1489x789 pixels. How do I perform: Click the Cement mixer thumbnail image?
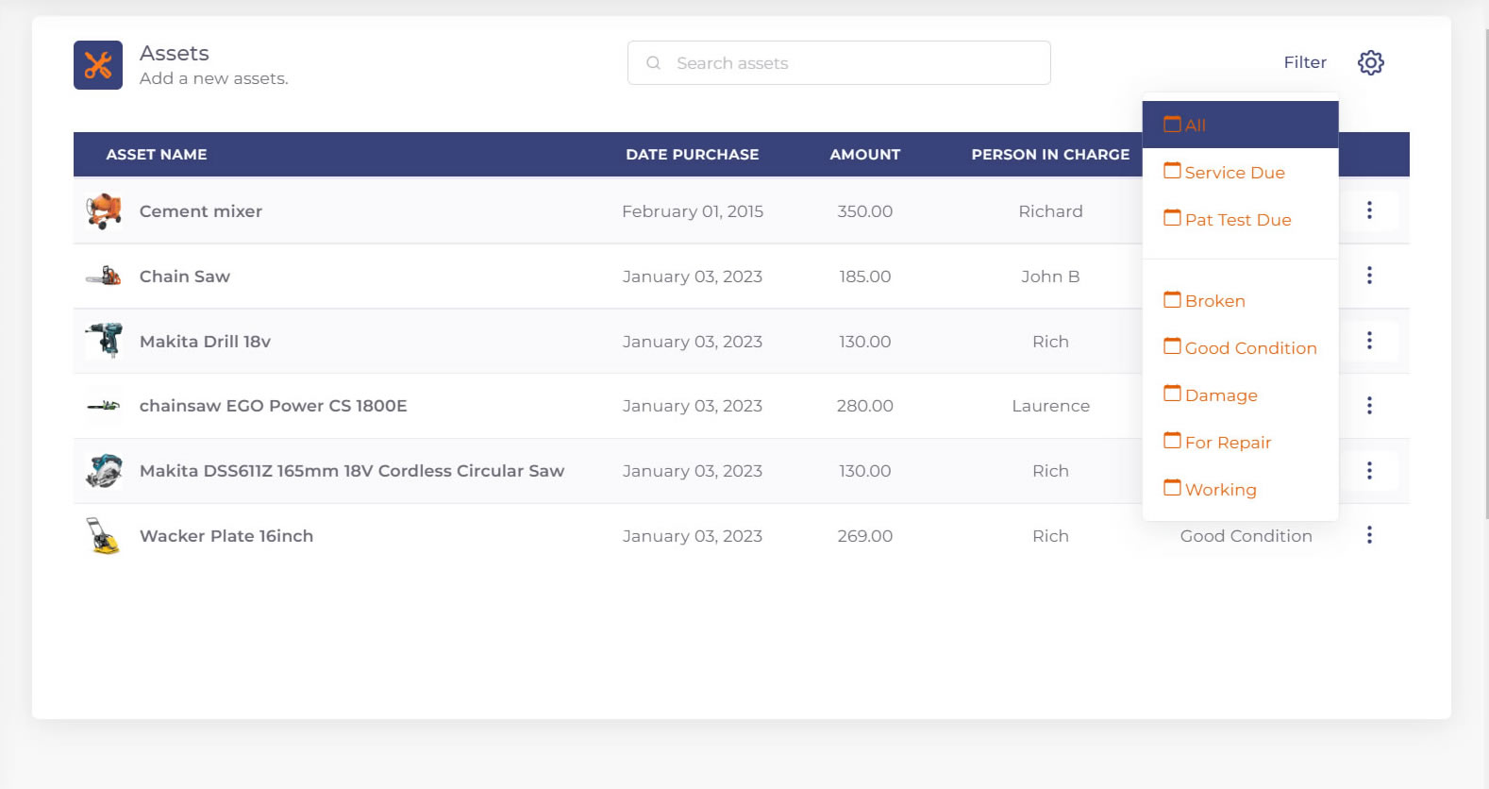(104, 211)
